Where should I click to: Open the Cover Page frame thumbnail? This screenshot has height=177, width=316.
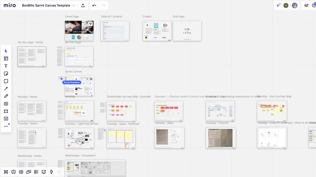coord(79,31)
